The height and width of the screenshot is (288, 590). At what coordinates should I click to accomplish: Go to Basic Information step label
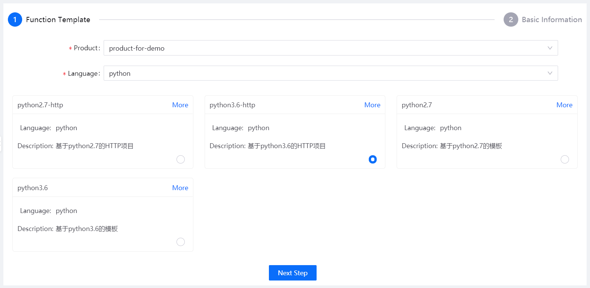pos(552,19)
